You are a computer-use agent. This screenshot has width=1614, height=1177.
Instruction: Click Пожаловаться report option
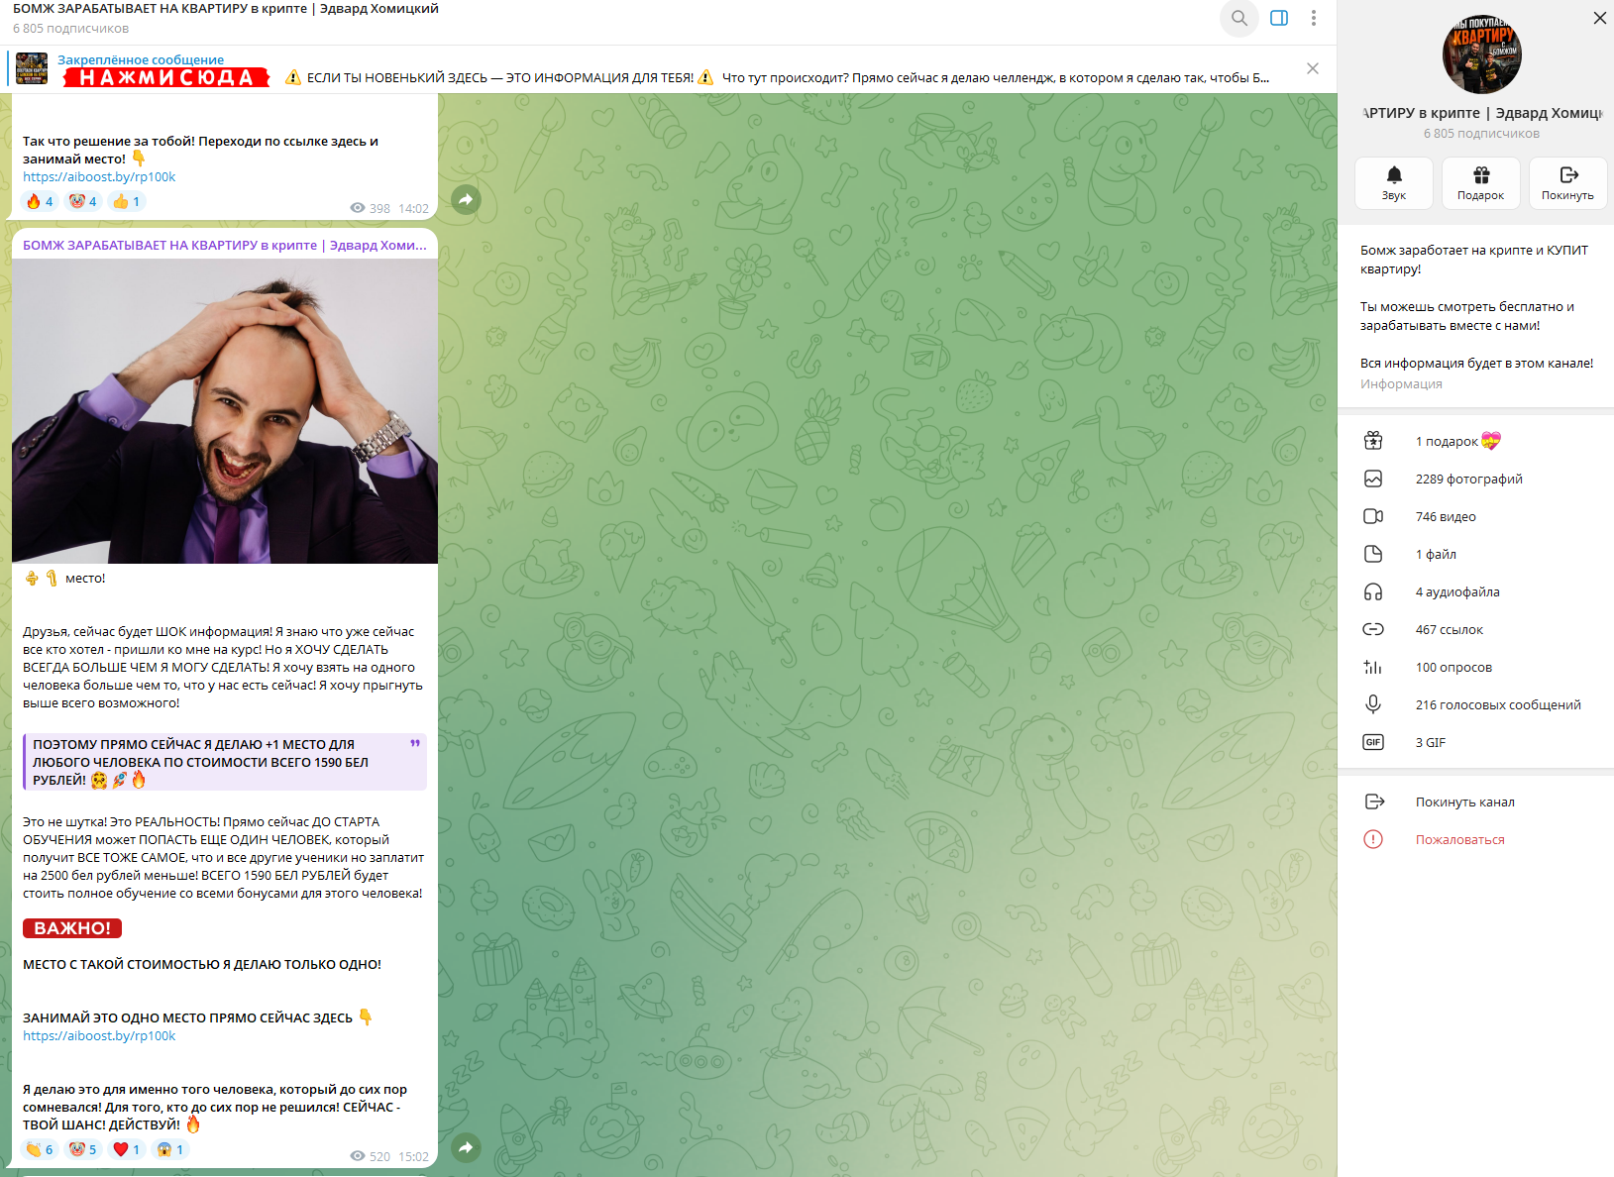point(1475,839)
